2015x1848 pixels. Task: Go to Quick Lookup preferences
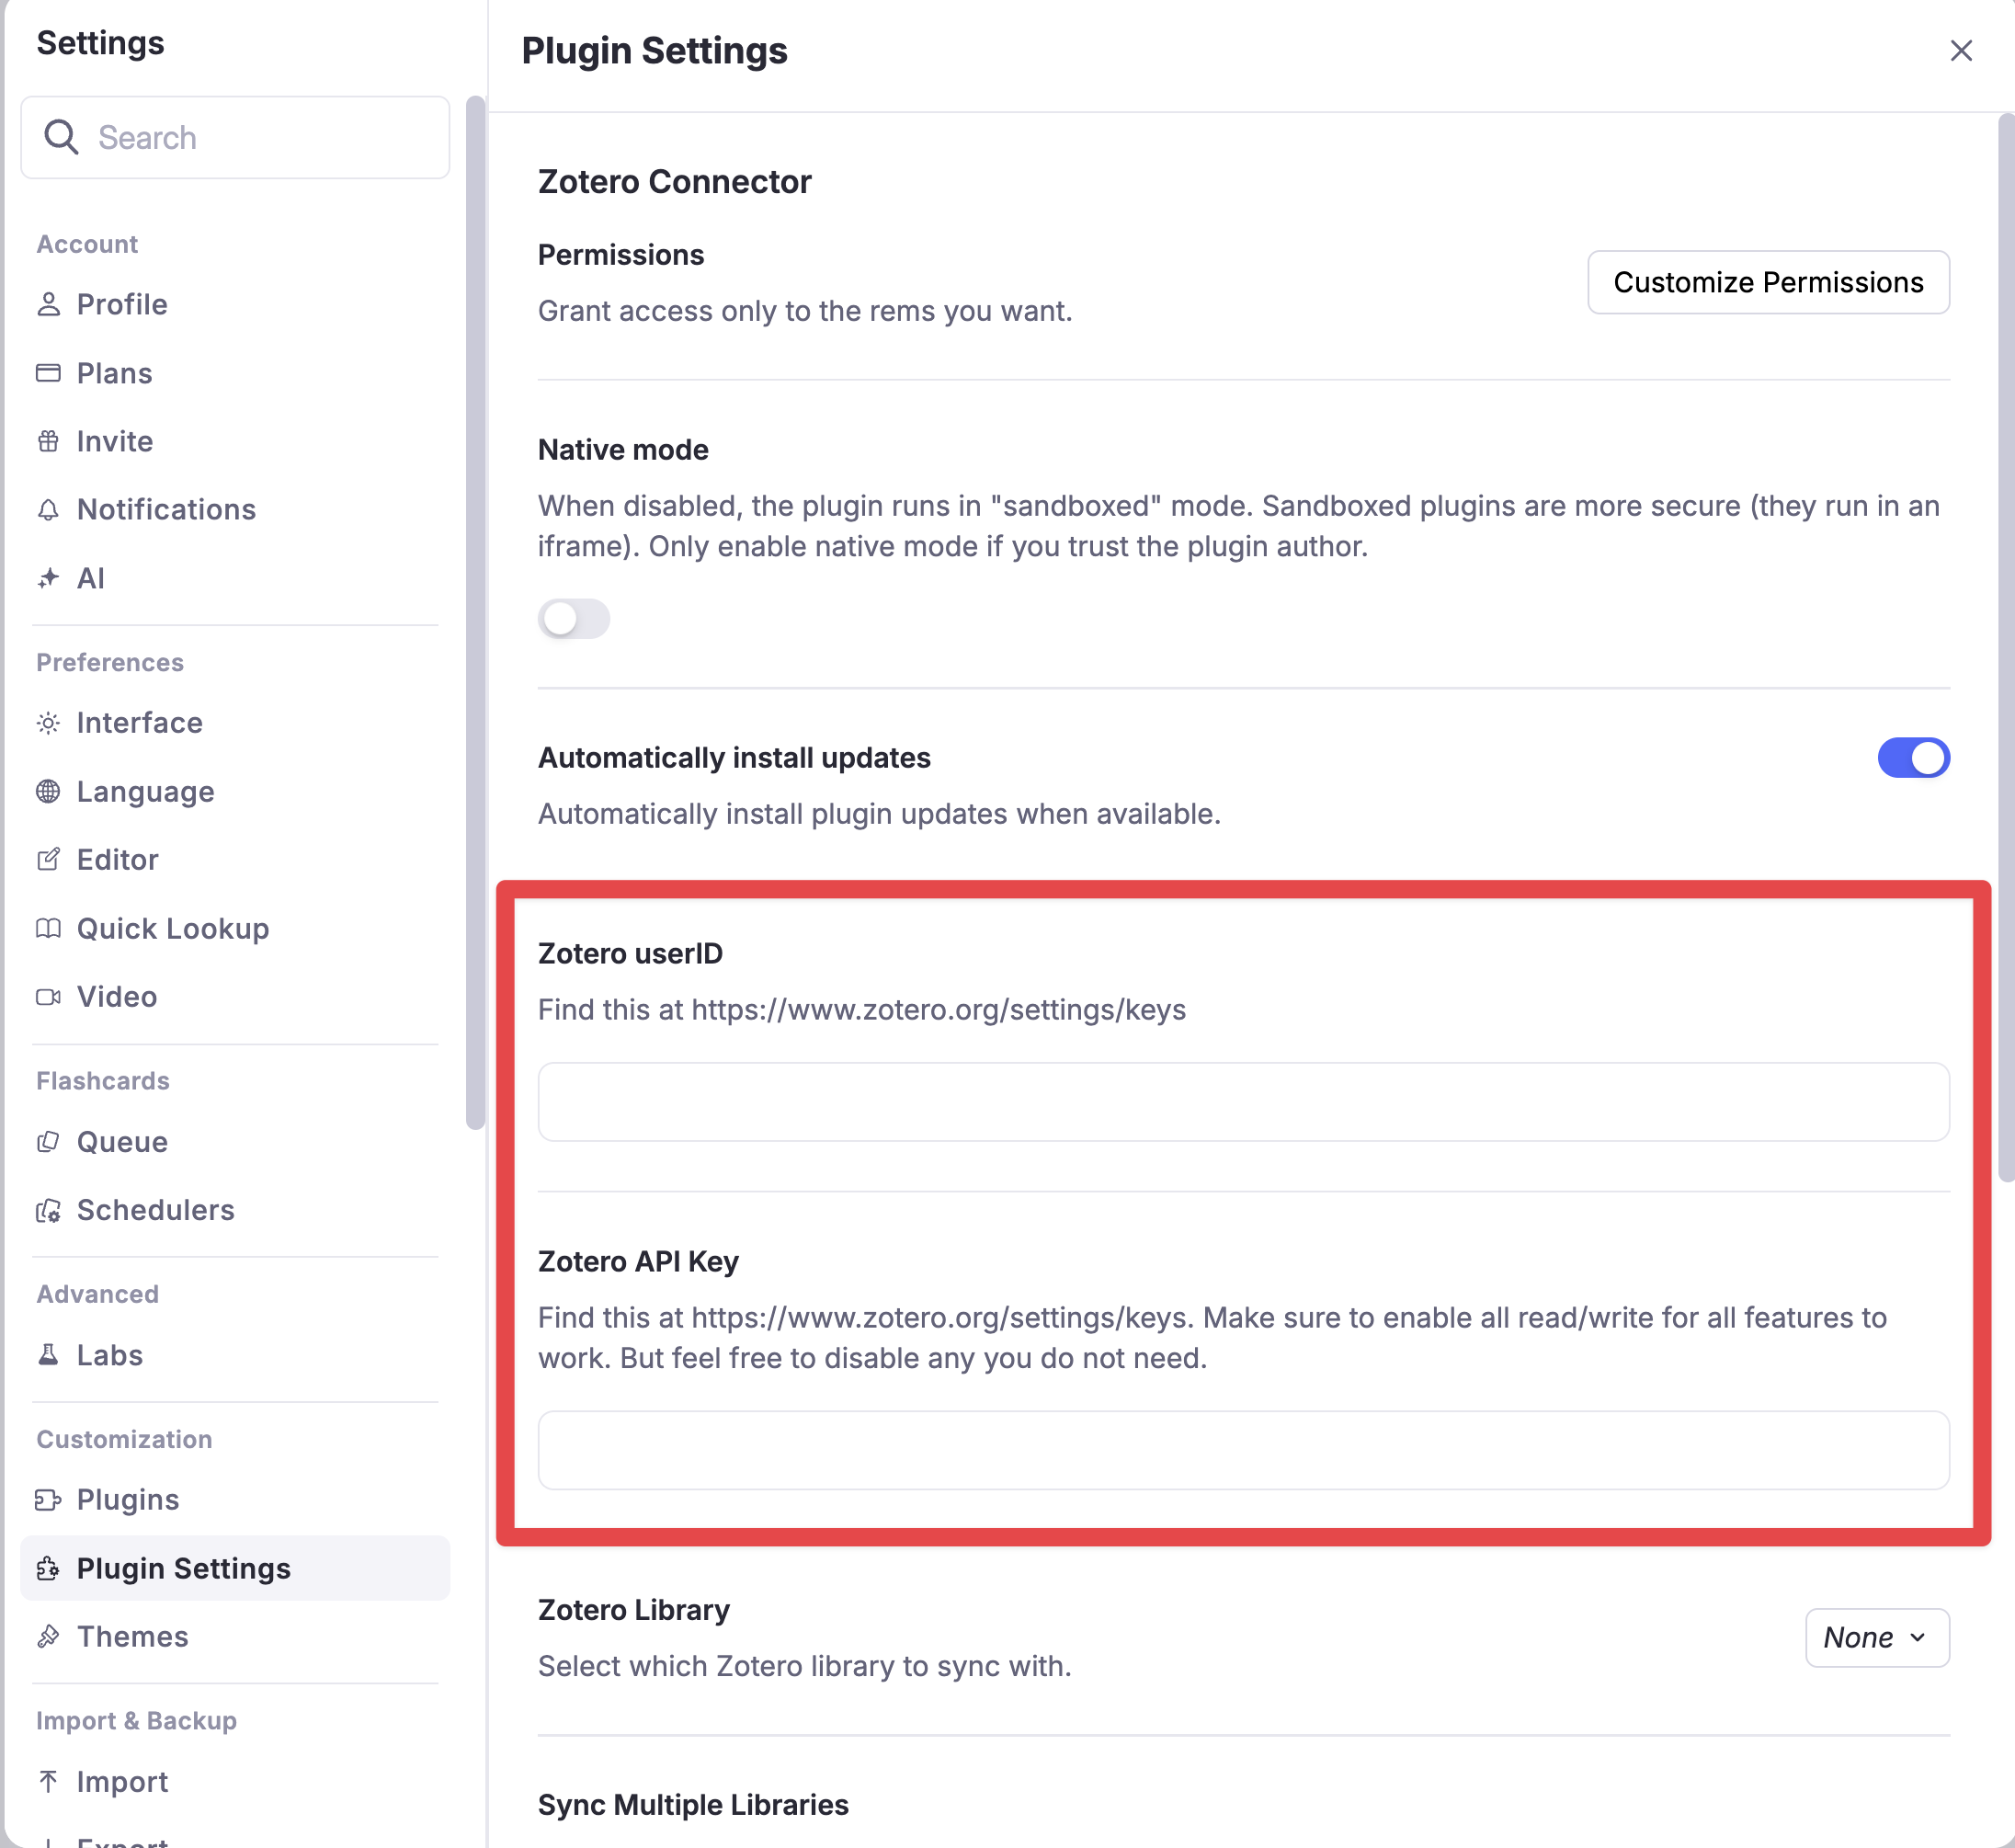[172, 928]
